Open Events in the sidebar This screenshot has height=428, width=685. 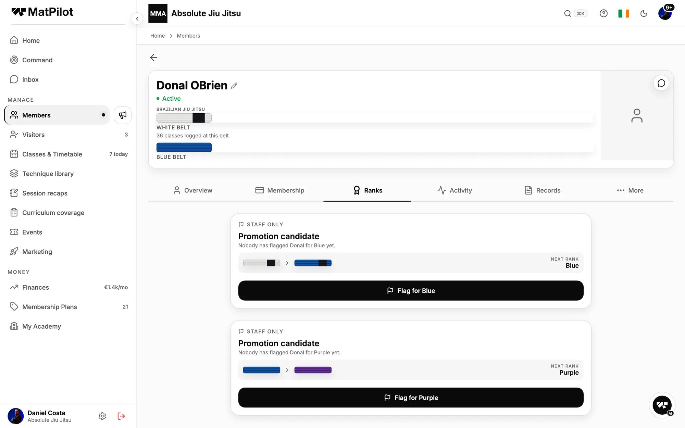(x=68, y=232)
